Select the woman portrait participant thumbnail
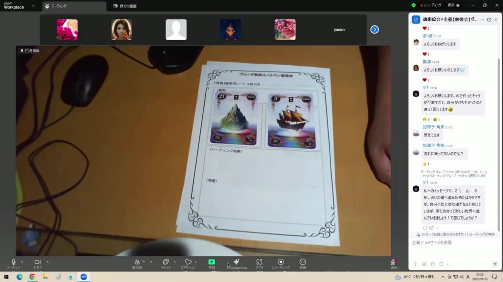This screenshot has height=282, width=503. coord(122,29)
